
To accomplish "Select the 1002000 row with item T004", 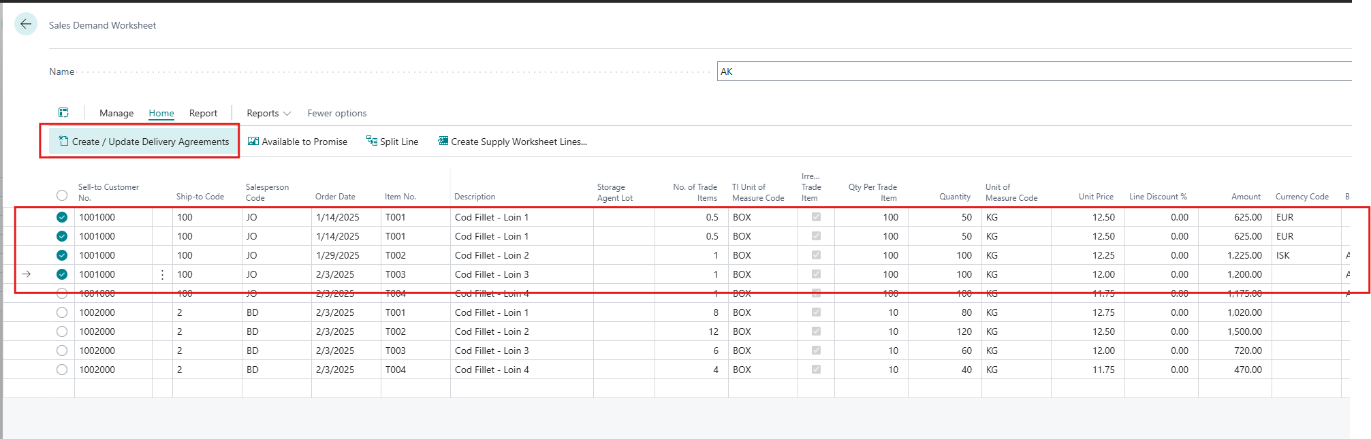I will pos(62,370).
